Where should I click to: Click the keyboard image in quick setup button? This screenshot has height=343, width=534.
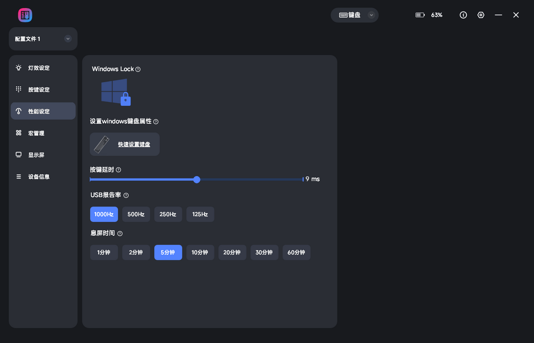click(x=102, y=144)
